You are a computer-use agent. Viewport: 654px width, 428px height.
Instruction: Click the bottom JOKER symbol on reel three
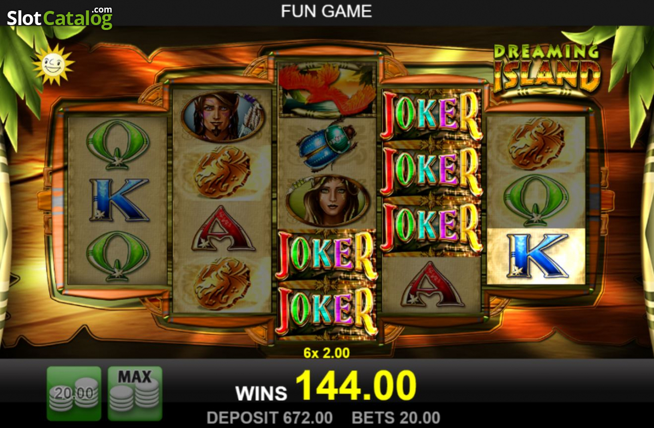click(327, 312)
